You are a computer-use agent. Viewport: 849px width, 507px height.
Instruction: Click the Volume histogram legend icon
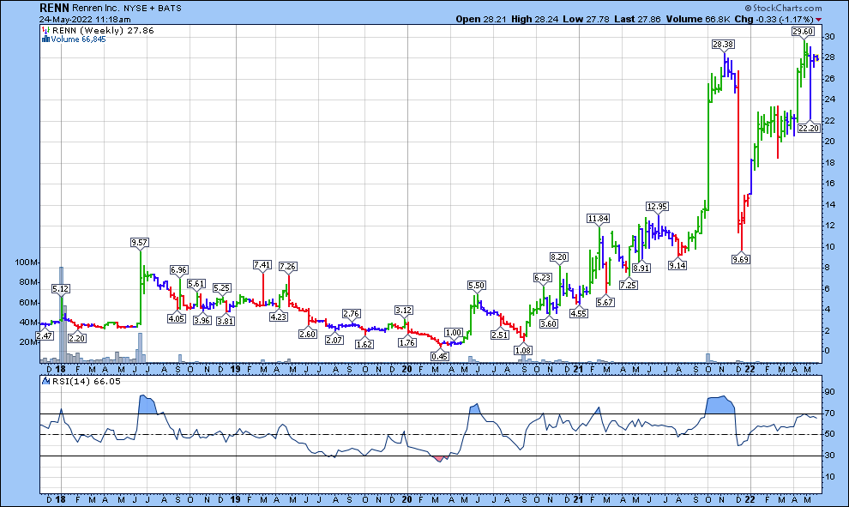(x=44, y=39)
